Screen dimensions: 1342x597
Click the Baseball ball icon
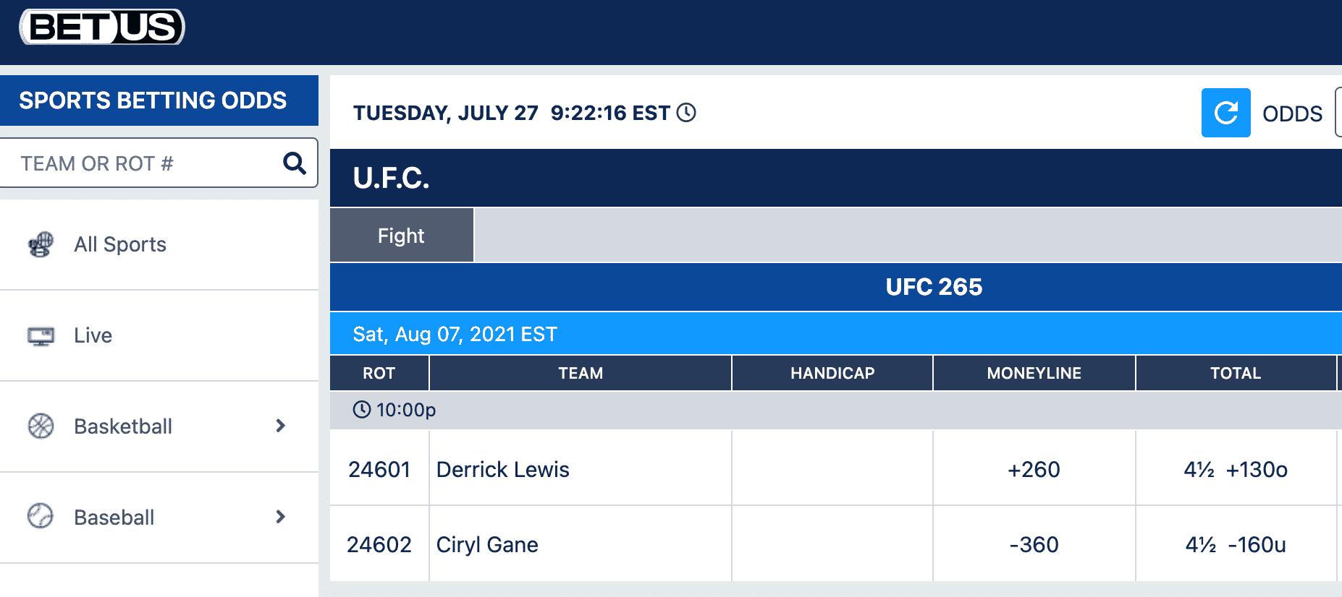41,517
